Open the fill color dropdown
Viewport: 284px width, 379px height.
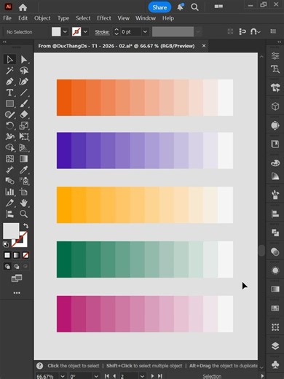point(65,31)
